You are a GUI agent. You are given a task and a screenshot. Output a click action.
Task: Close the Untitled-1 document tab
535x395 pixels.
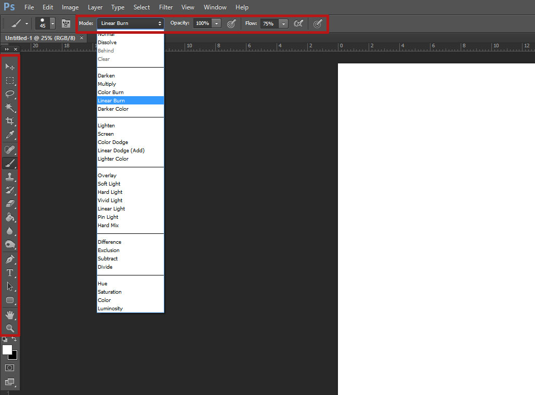click(x=82, y=38)
